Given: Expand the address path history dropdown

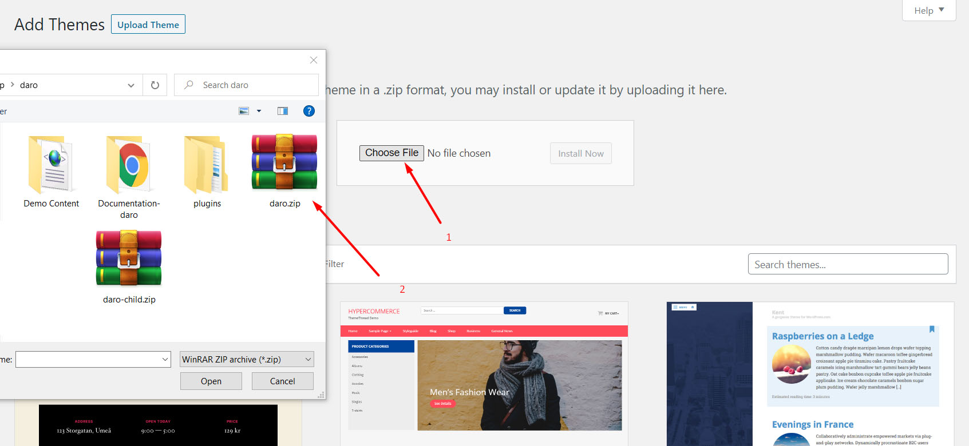Looking at the screenshot, I should coord(131,85).
